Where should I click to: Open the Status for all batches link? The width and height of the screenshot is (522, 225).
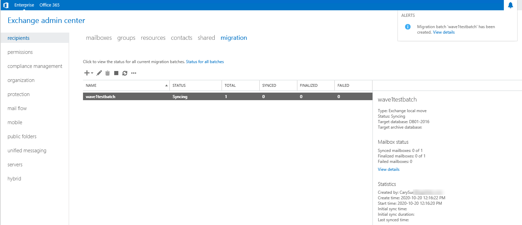tap(205, 62)
